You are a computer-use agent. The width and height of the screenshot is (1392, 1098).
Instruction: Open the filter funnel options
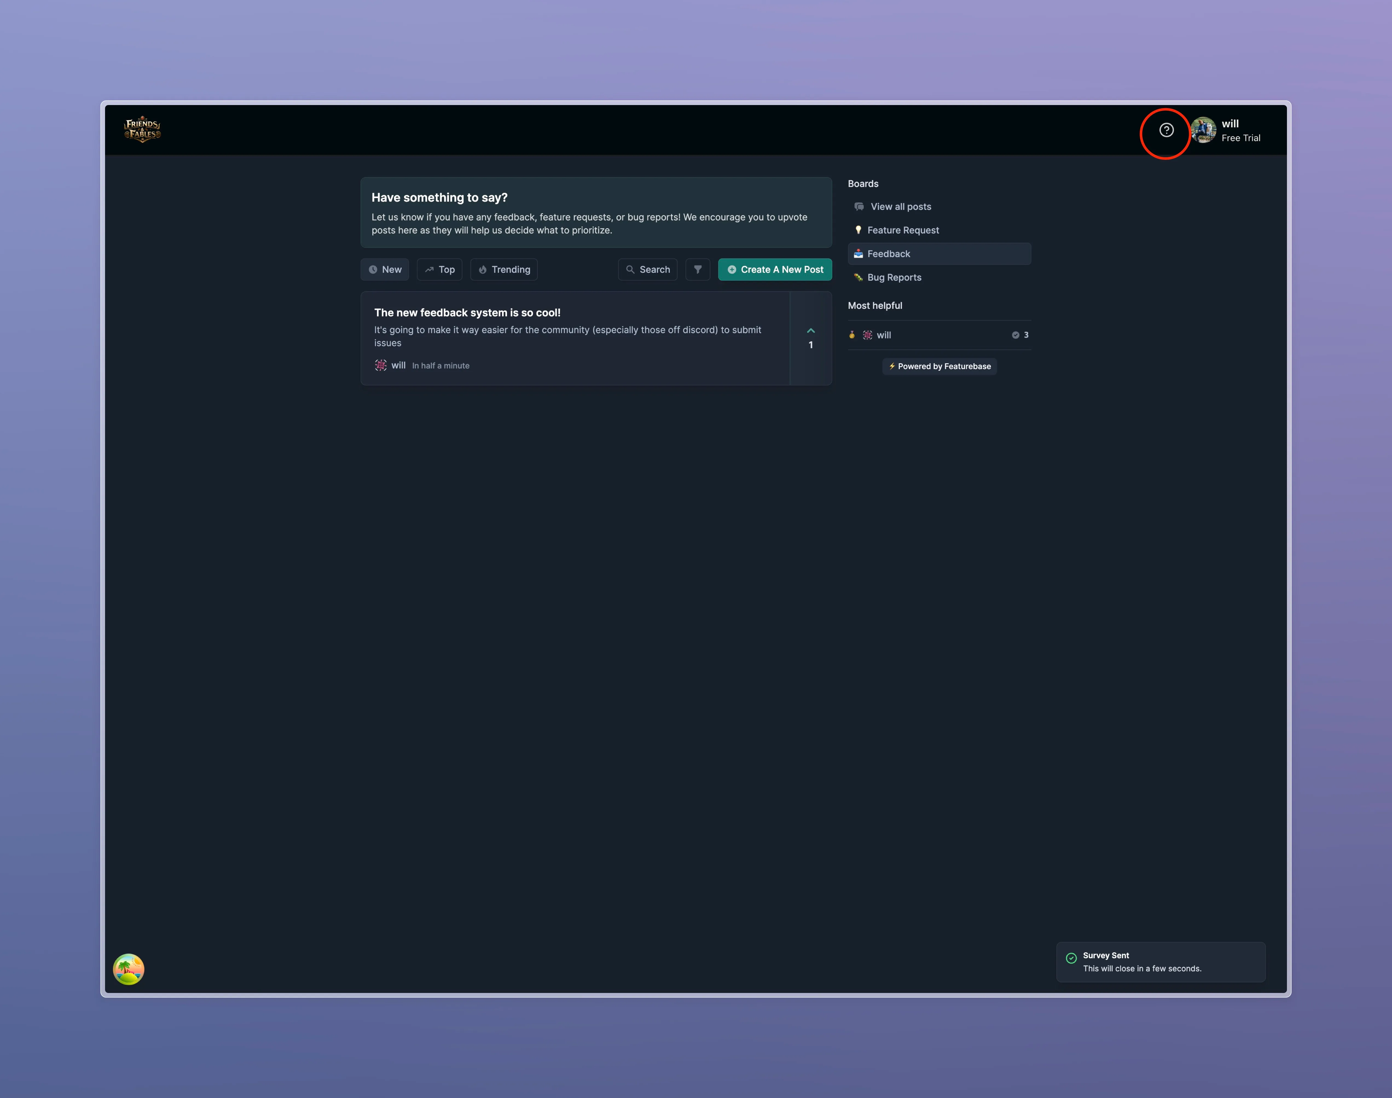[x=698, y=269]
